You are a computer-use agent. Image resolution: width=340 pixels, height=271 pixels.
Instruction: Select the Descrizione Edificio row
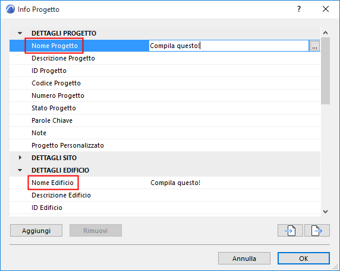[165, 195]
